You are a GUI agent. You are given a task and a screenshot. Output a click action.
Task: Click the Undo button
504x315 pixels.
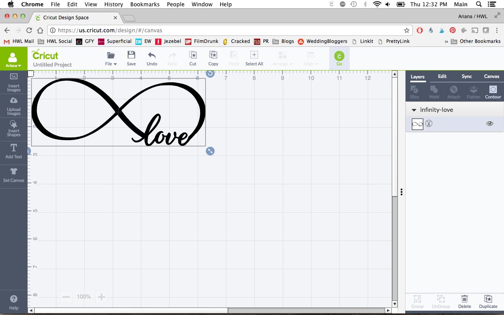click(152, 58)
